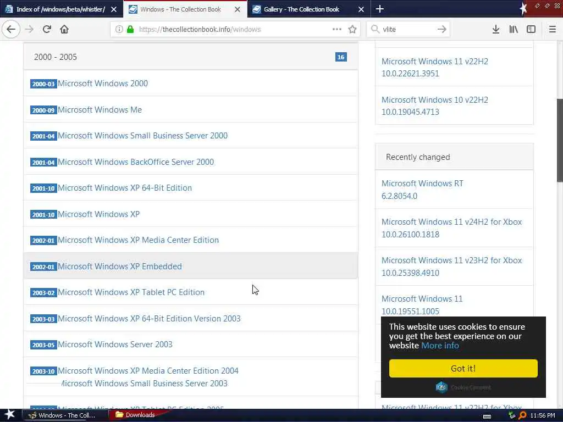Open Microsoft Windows Small Business Server 2003
The image size is (563, 422).
tap(145, 383)
